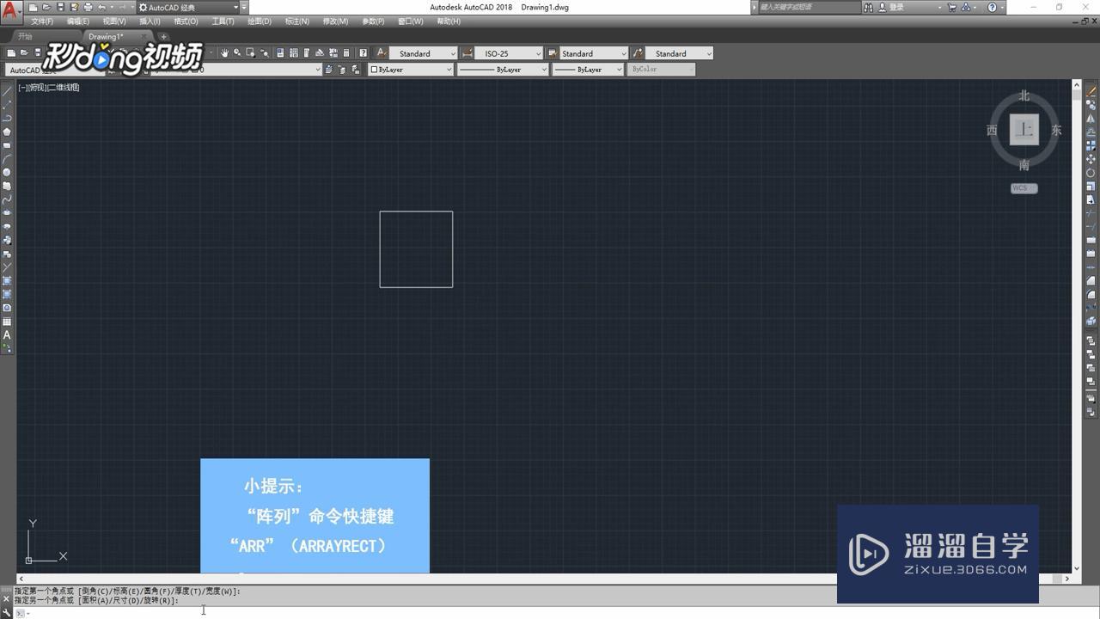Click the [-][俯视][二维线框] viewport label
Screen dimensions: 1100x619
coord(49,88)
